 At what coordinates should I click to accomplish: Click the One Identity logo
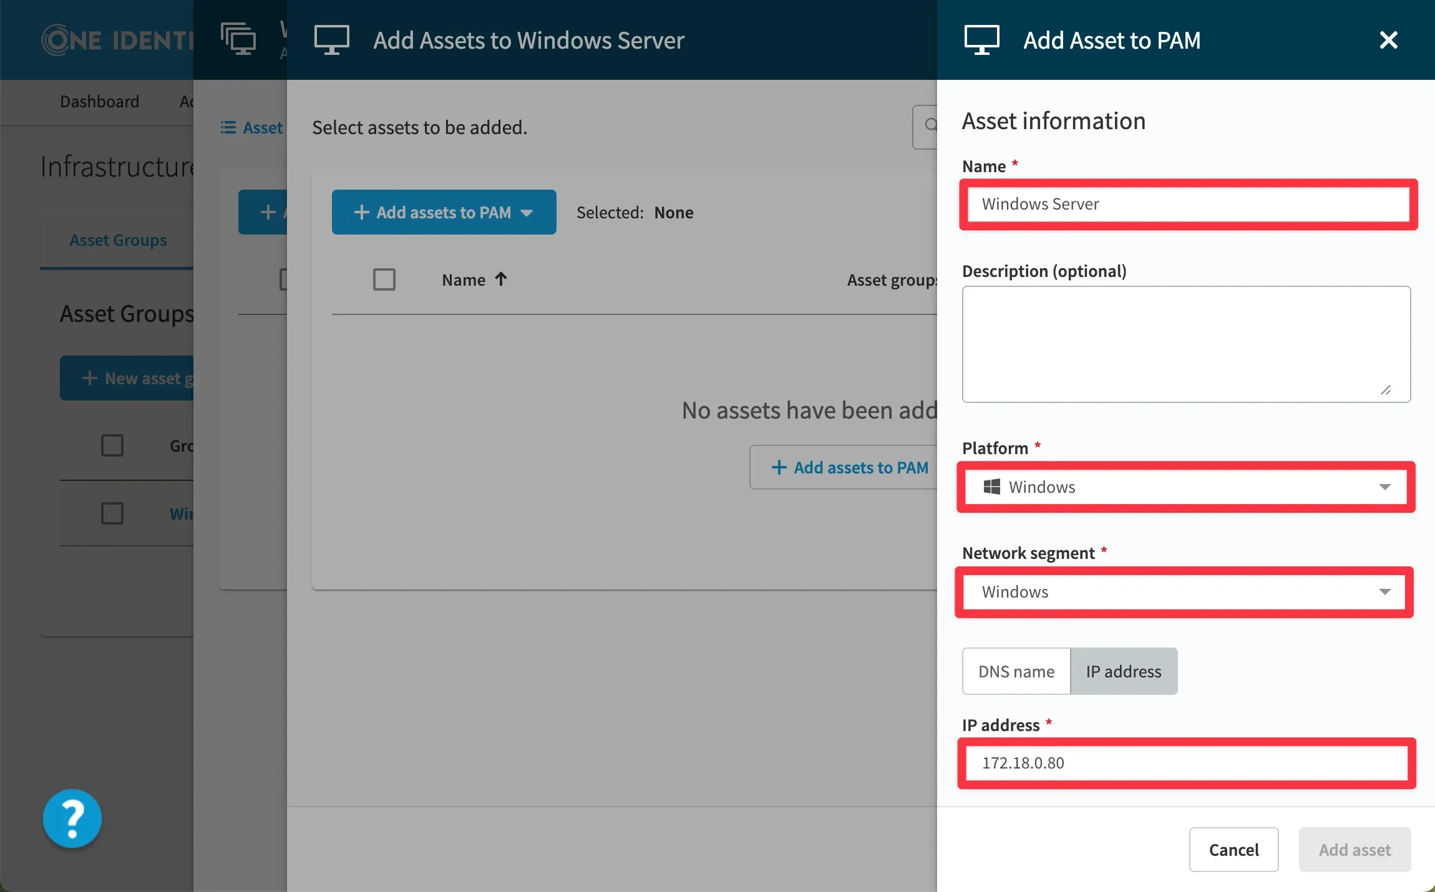(117, 41)
